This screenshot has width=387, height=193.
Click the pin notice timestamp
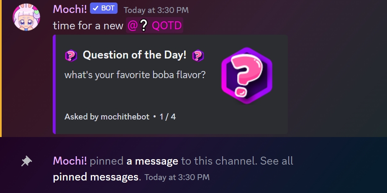point(177,178)
